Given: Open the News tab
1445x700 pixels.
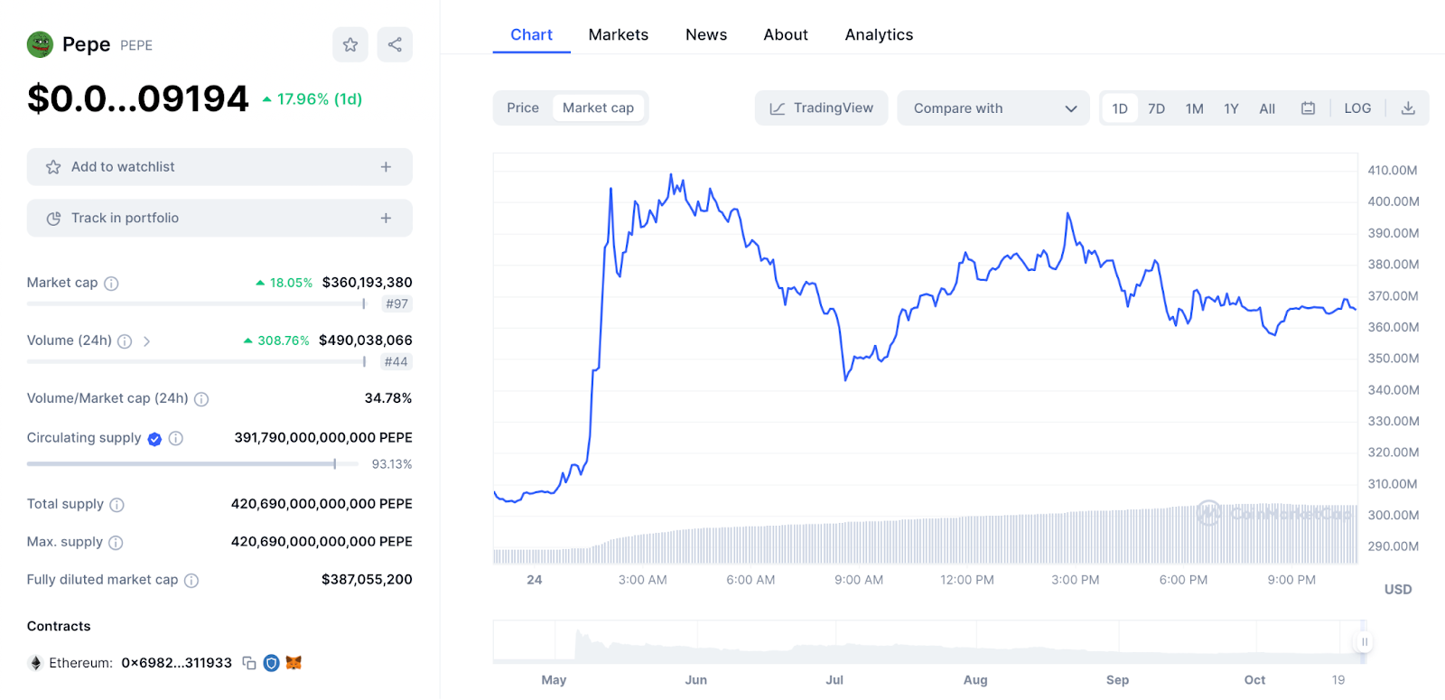Looking at the screenshot, I should point(706,35).
